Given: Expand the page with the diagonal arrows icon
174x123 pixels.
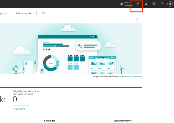Looking at the screenshot, I should click(x=137, y=20).
